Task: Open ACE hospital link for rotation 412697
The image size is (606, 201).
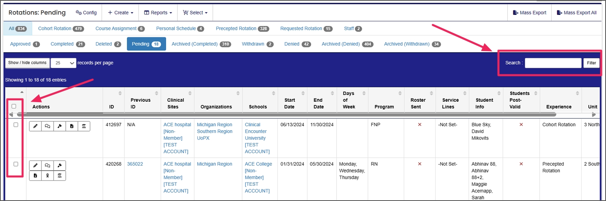Action: (177, 138)
